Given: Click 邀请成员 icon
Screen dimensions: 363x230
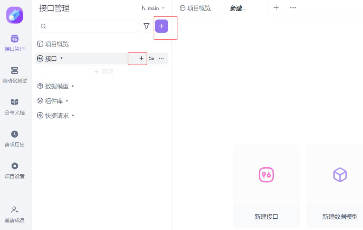Looking at the screenshot, I should coord(15,210).
